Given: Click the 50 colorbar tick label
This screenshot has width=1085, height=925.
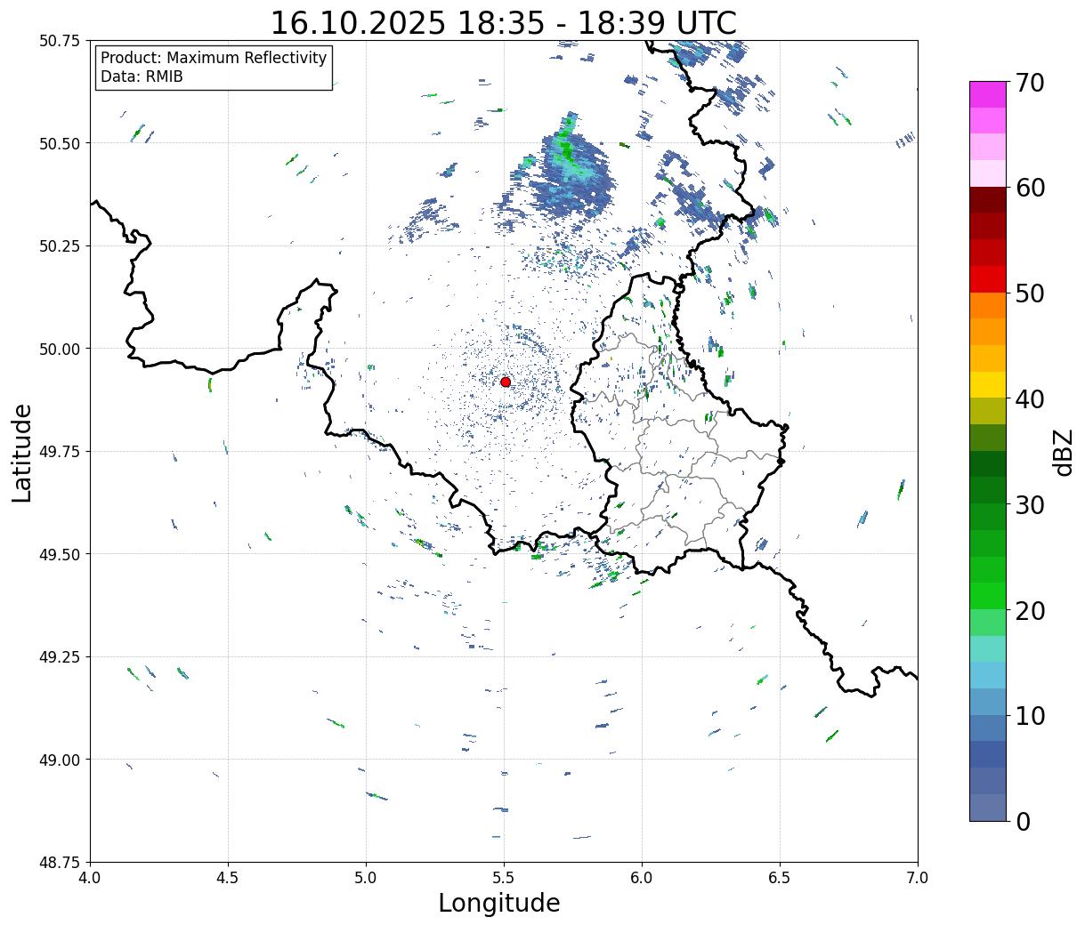Looking at the screenshot, I should 1030,294.
